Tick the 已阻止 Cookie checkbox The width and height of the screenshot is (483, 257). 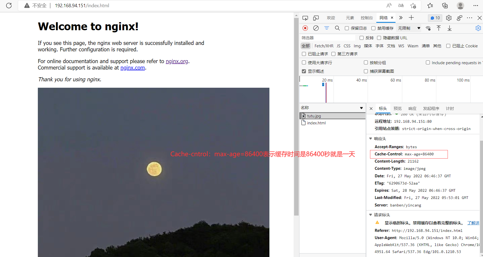pos(448,46)
